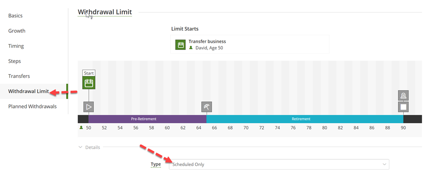Click the chevron arrow in the Type combo box
This screenshot has width=424, height=175.
pos(384,165)
